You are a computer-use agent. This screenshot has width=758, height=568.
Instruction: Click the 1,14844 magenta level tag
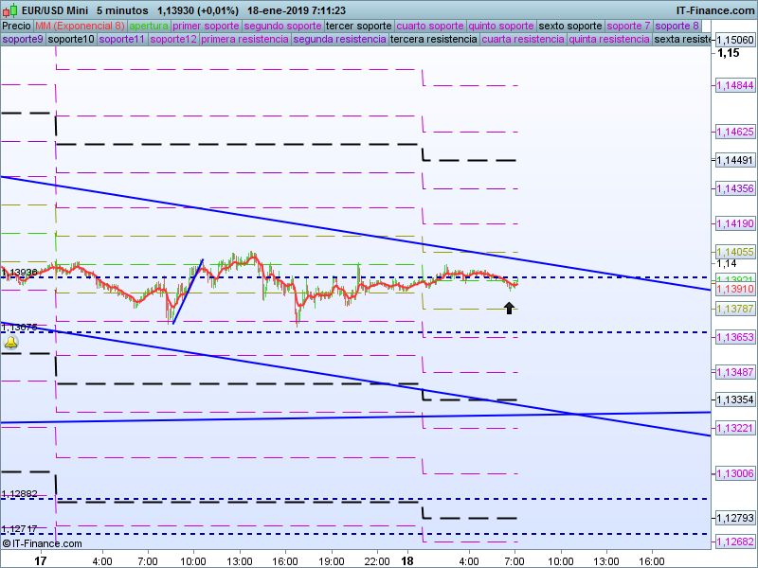click(734, 85)
